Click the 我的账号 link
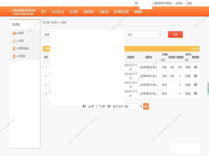This screenshot has height=156, width=209. [179, 3]
